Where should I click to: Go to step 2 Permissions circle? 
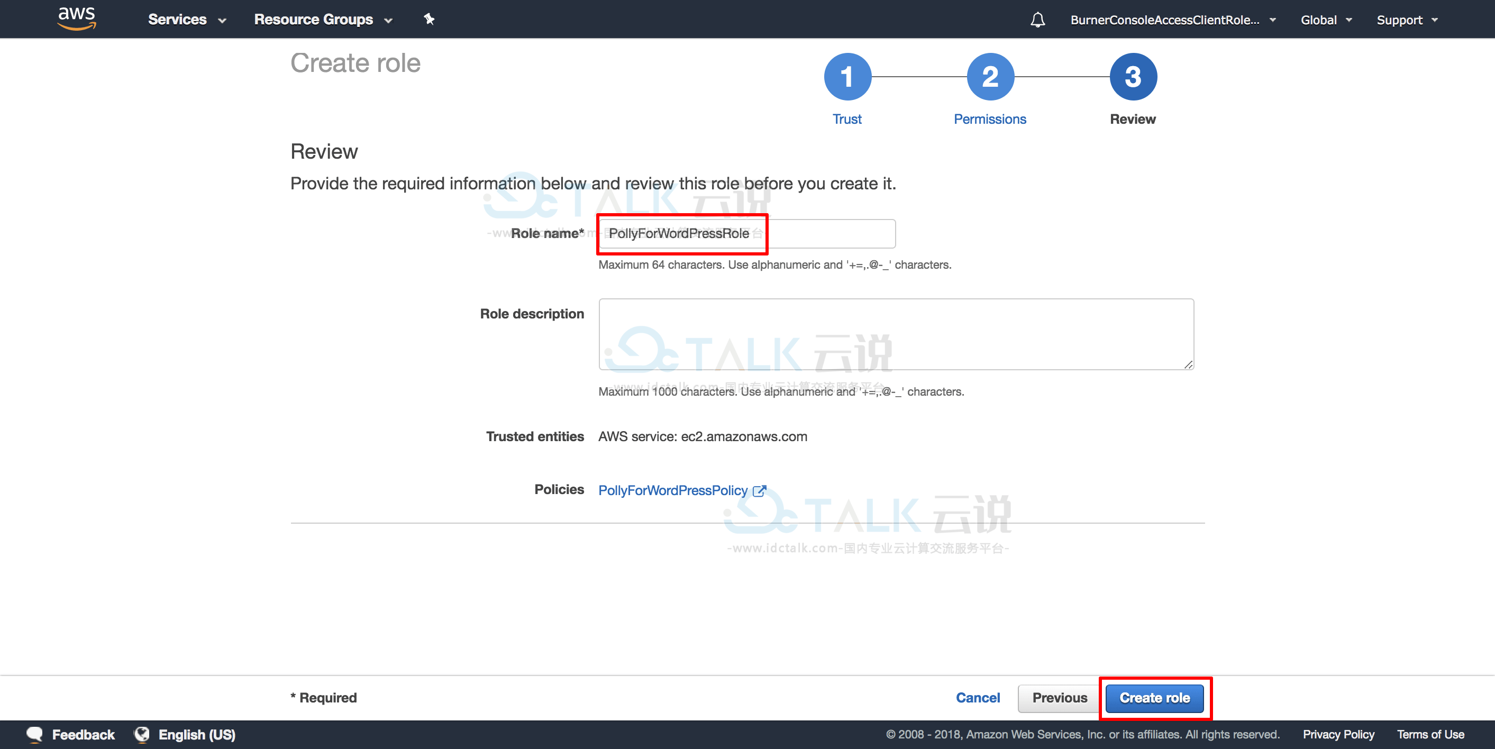point(990,77)
